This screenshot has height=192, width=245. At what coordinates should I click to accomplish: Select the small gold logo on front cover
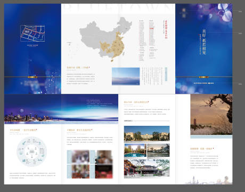coord(184,13)
